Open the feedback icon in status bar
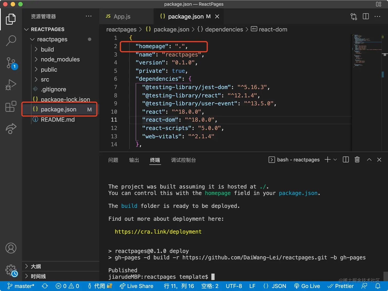Screen dimensions: 388x291 pos(364,286)
